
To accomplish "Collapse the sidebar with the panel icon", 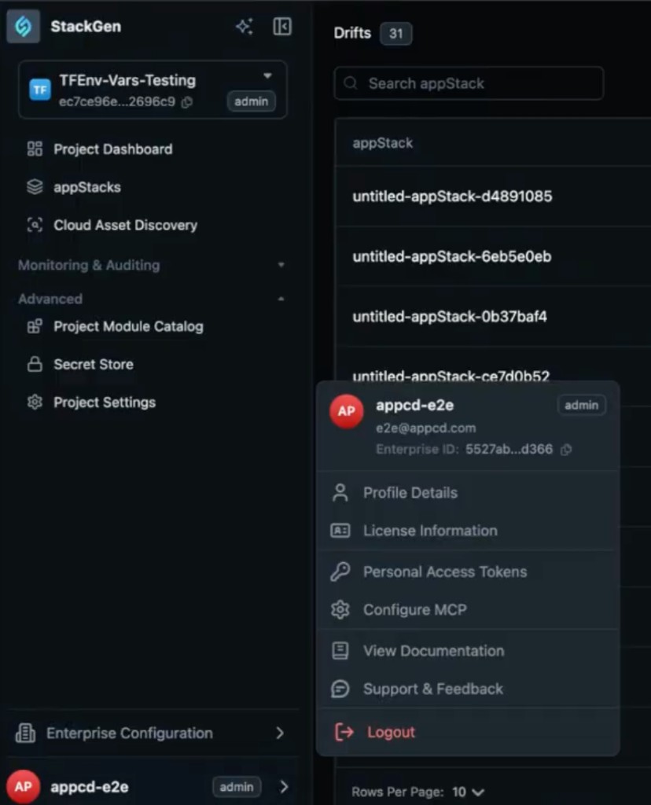I will pyautogui.click(x=281, y=27).
